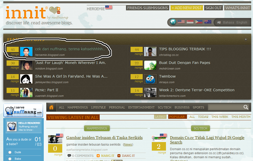Click the home icon in category bar

(51, 107)
